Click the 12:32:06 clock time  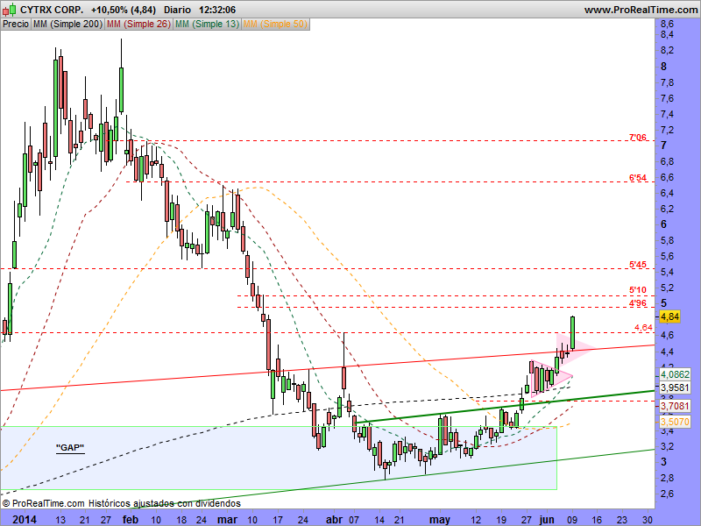(x=217, y=10)
